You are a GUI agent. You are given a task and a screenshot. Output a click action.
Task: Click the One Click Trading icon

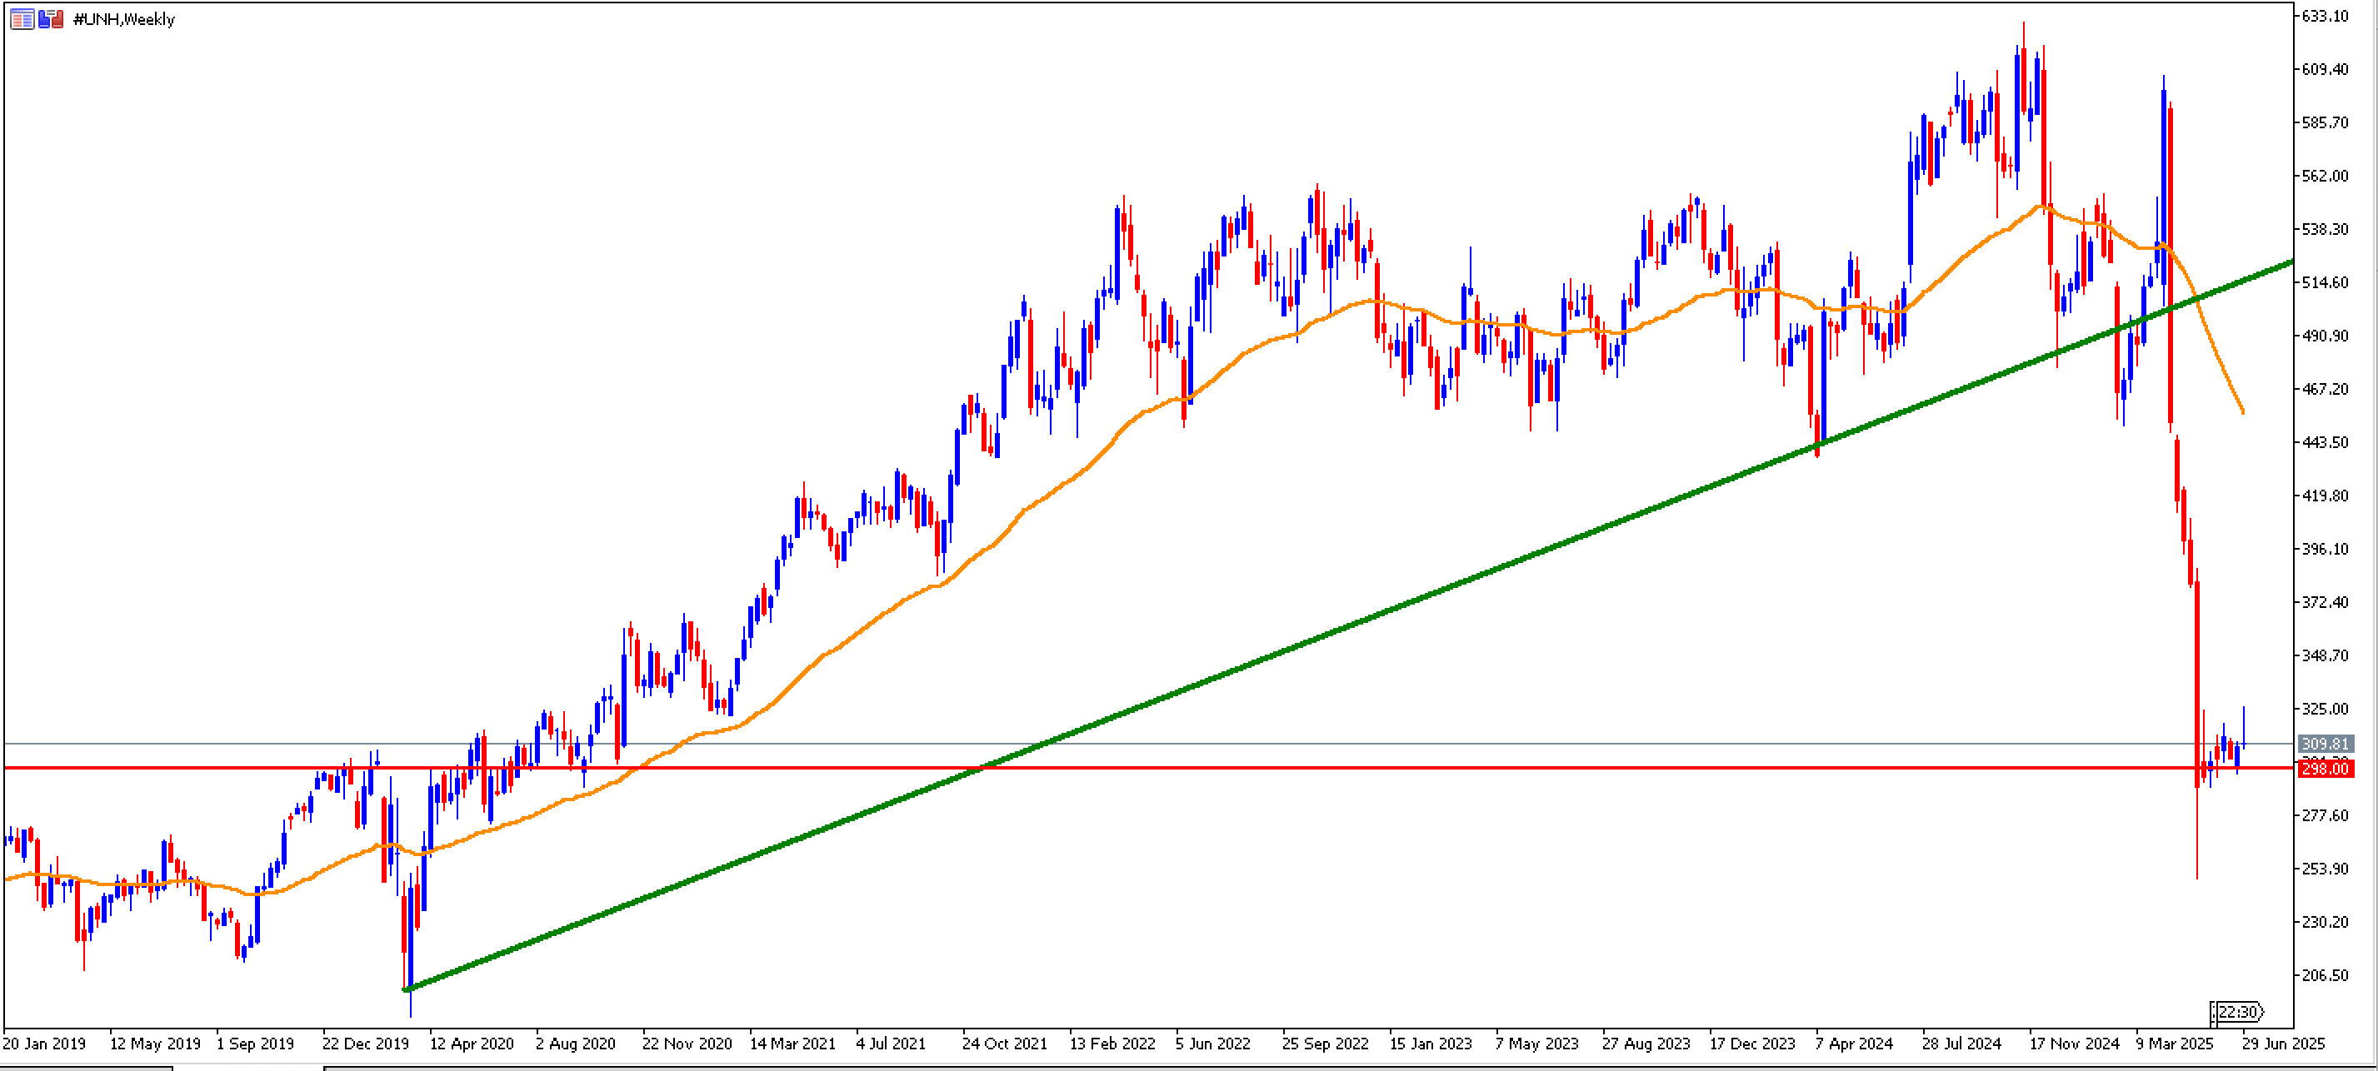pyautogui.click(x=51, y=18)
